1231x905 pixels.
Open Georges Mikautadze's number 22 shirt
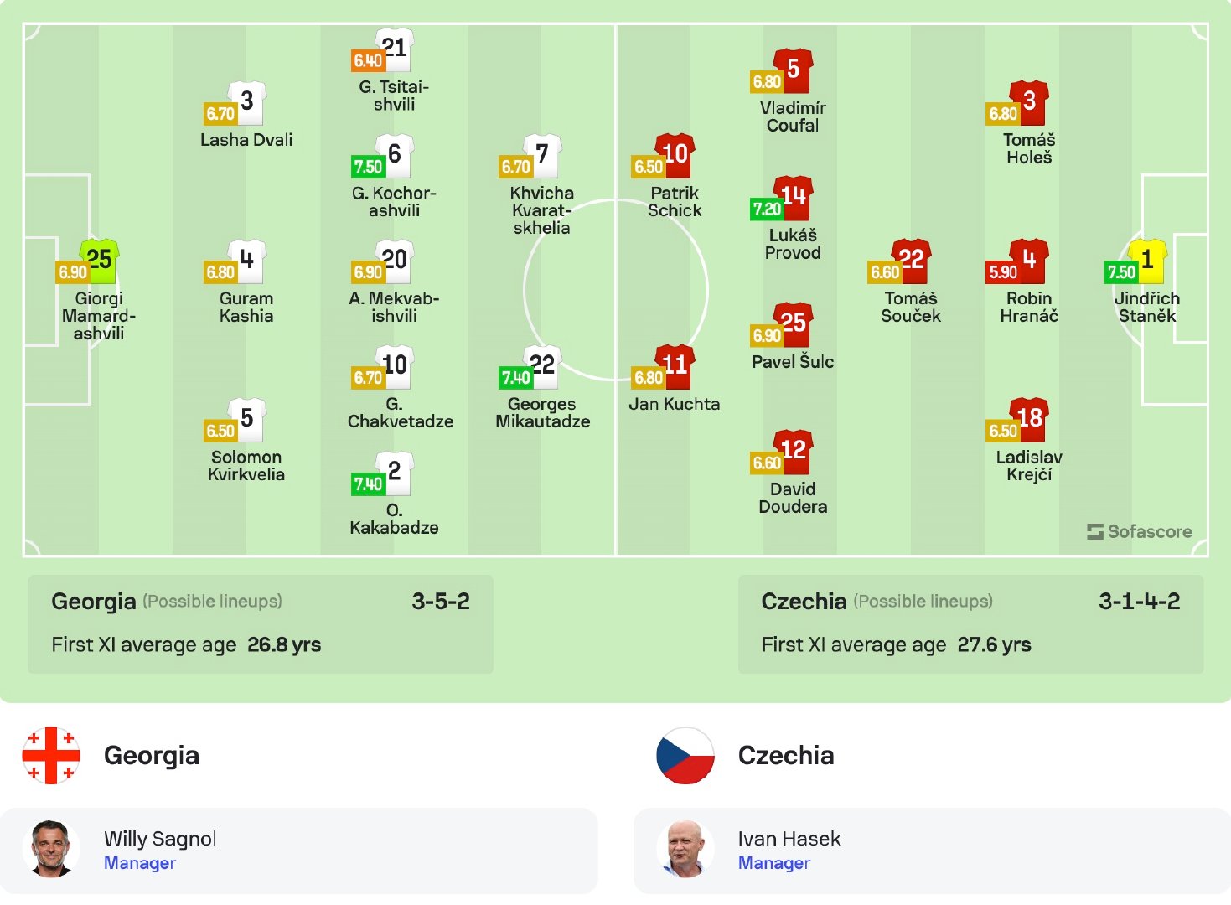tap(542, 366)
